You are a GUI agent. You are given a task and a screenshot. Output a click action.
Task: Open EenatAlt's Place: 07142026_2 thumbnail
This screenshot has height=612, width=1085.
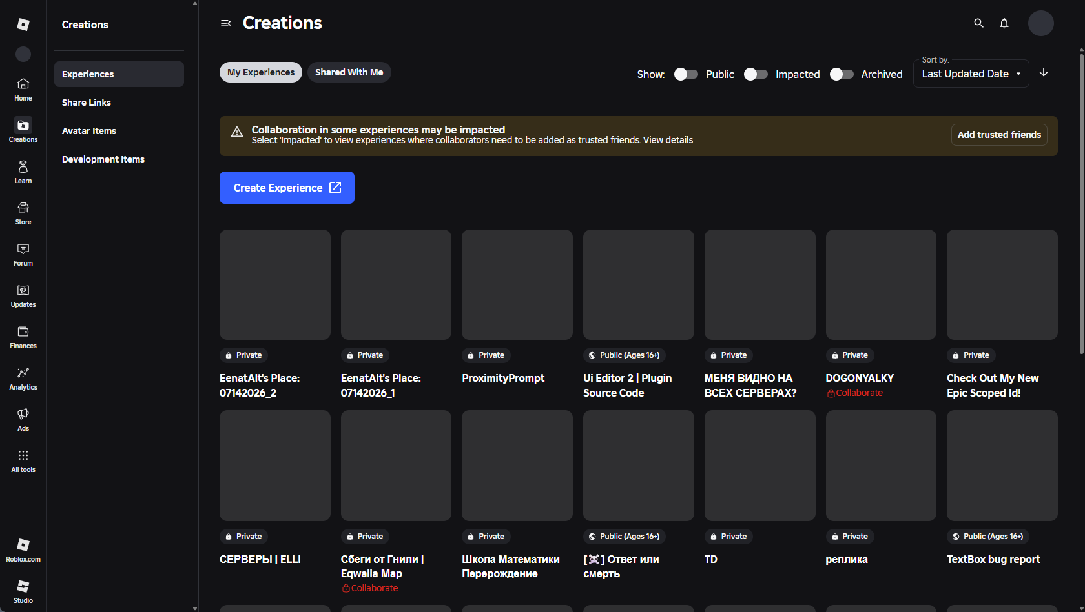[275, 284]
